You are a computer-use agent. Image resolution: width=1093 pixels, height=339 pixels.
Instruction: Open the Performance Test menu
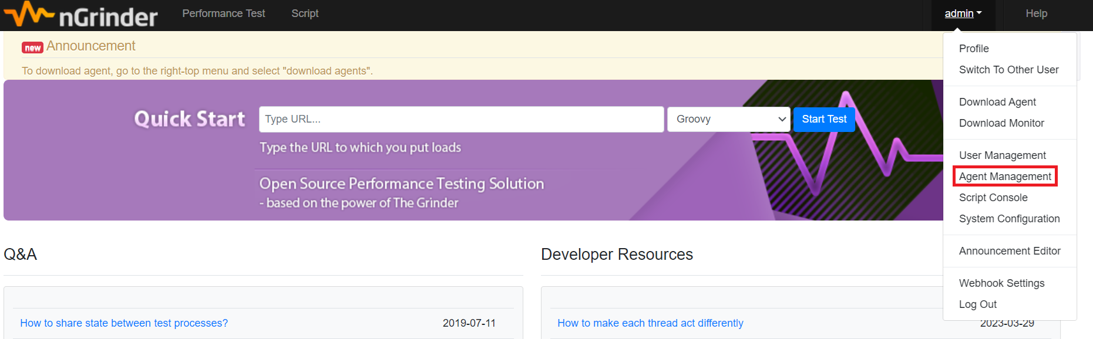pos(224,13)
